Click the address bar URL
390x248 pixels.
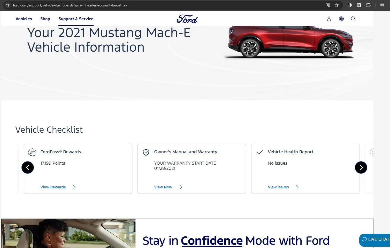click(70, 5)
